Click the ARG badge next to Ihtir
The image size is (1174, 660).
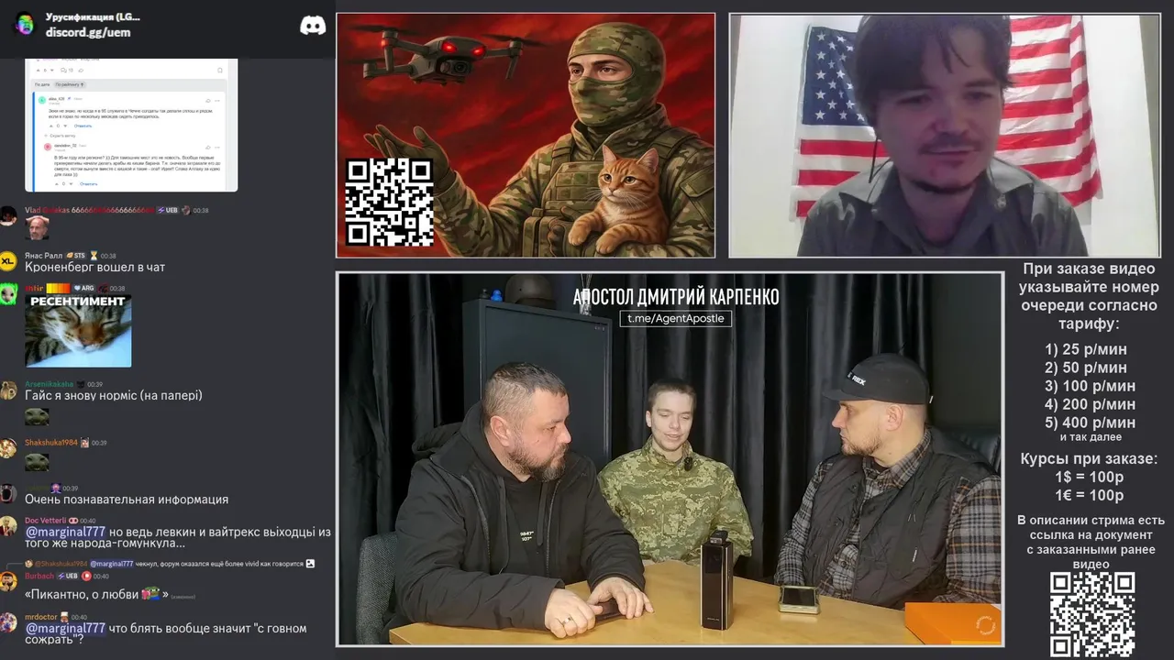point(83,288)
